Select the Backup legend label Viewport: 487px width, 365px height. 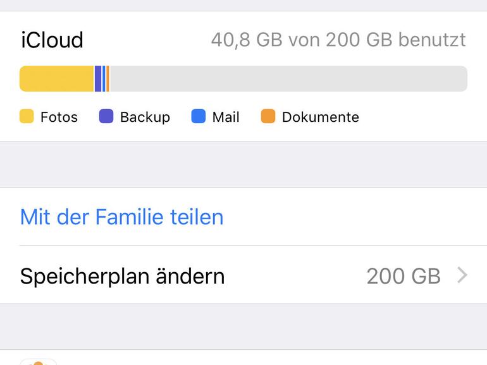[145, 117]
